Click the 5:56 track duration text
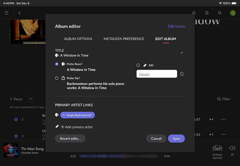This screenshot has width=240, height=166. [167, 156]
